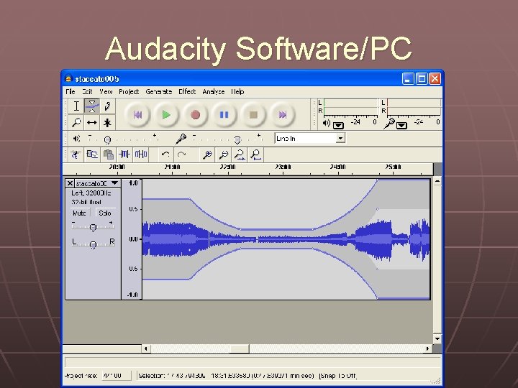Click the horizontal scrollbar right arrow
Image resolution: width=518 pixels, height=388 pixels.
[428, 348]
